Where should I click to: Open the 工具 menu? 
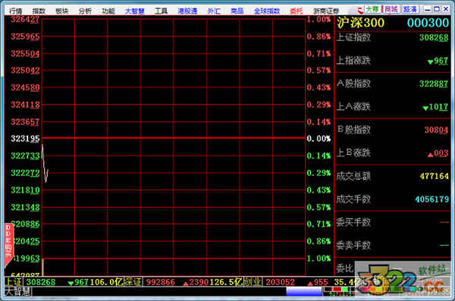pos(161,11)
